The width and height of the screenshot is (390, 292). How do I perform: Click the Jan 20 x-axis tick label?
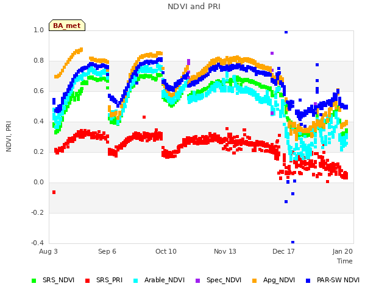pyautogui.click(x=342, y=251)
